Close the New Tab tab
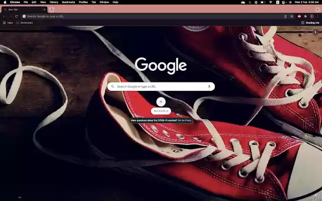322x201 pixels. tap(44, 10)
